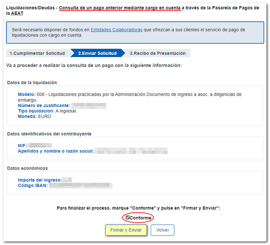The height and width of the screenshot is (245, 270).
Task: Click the Volver button
Action: click(x=162, y=230)
